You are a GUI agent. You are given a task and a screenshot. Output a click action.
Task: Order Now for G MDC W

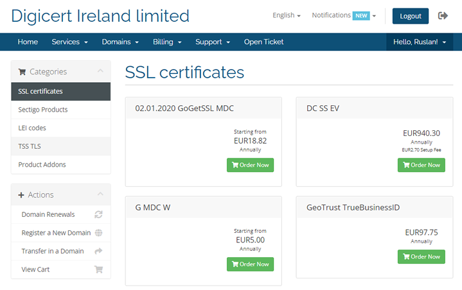point(250,264)
